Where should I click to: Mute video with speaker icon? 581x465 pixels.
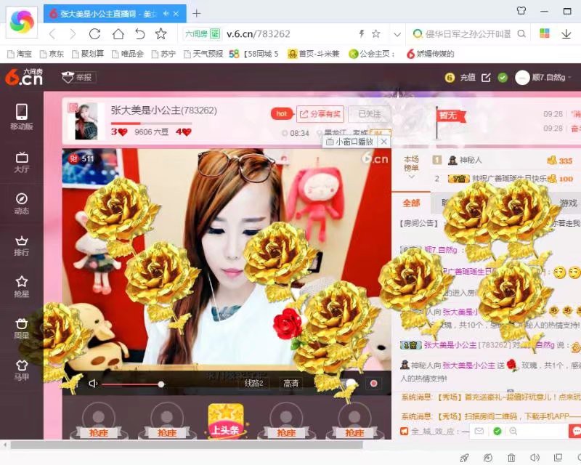tap(93, 384)
